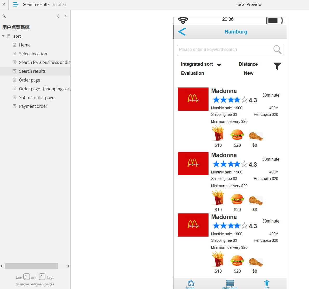309x289 pixels.
Task: Open the third Madonna restaurant title
Action: pyautogui.click(x=224, y=217)
